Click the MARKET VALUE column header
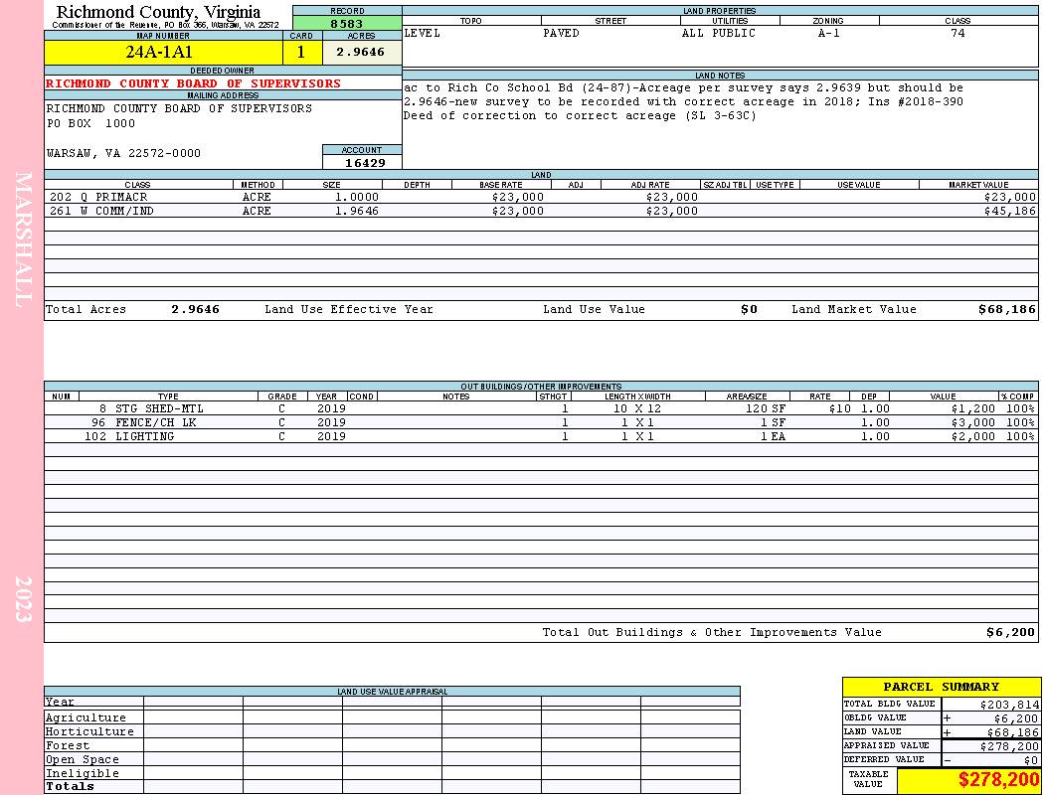 click(978, 184)
